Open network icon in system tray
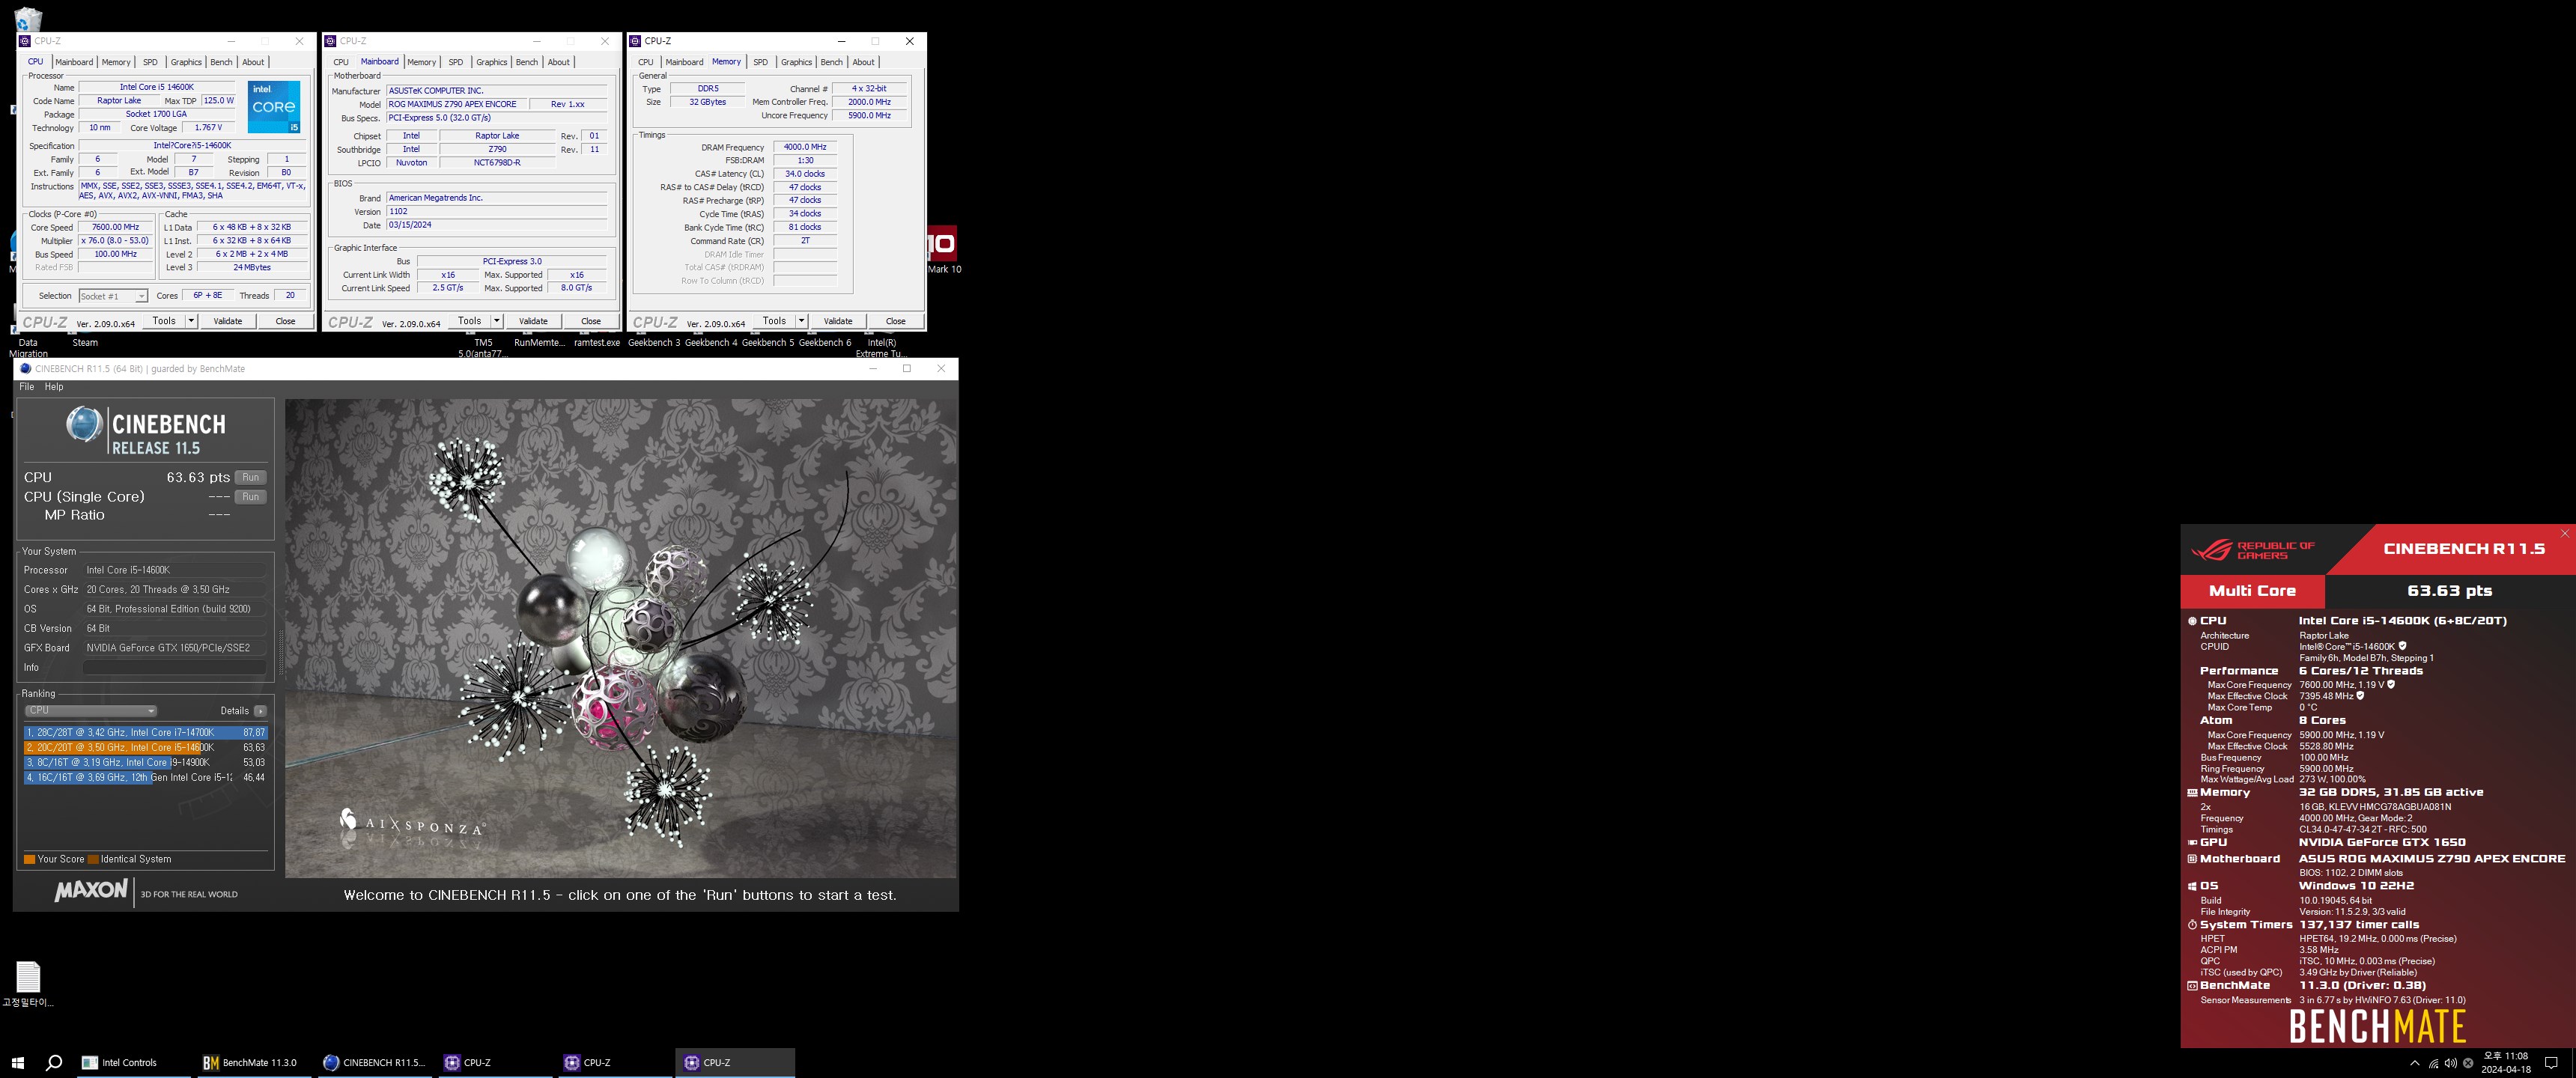This screenshot has width=2576, height=1078. click(2433, 1063)
